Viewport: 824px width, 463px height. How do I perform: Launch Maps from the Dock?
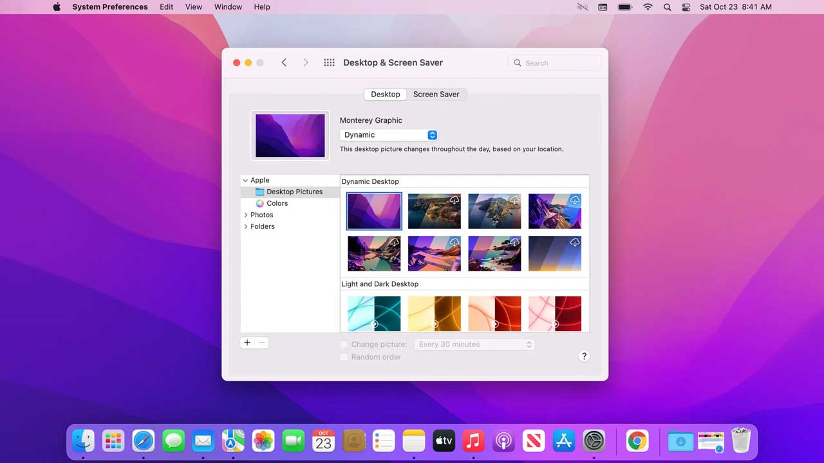[233, 440]
